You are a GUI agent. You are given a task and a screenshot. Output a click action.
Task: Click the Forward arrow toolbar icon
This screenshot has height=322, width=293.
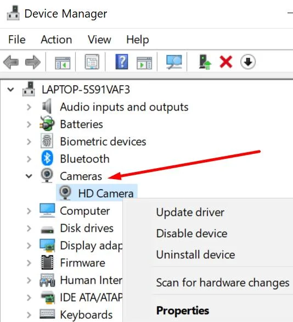click(33, 62)
